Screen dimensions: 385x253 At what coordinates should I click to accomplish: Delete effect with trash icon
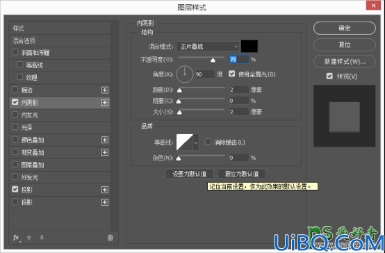pyautogui.click(x=110, y=238)
